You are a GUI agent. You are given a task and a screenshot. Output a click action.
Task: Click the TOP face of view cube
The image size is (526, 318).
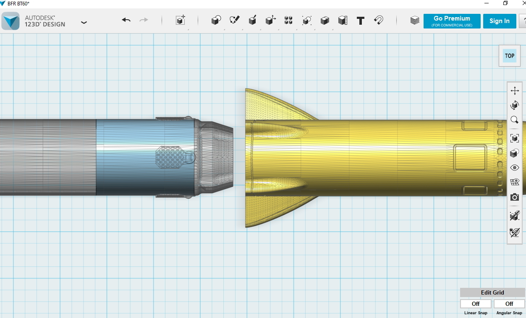510,56
